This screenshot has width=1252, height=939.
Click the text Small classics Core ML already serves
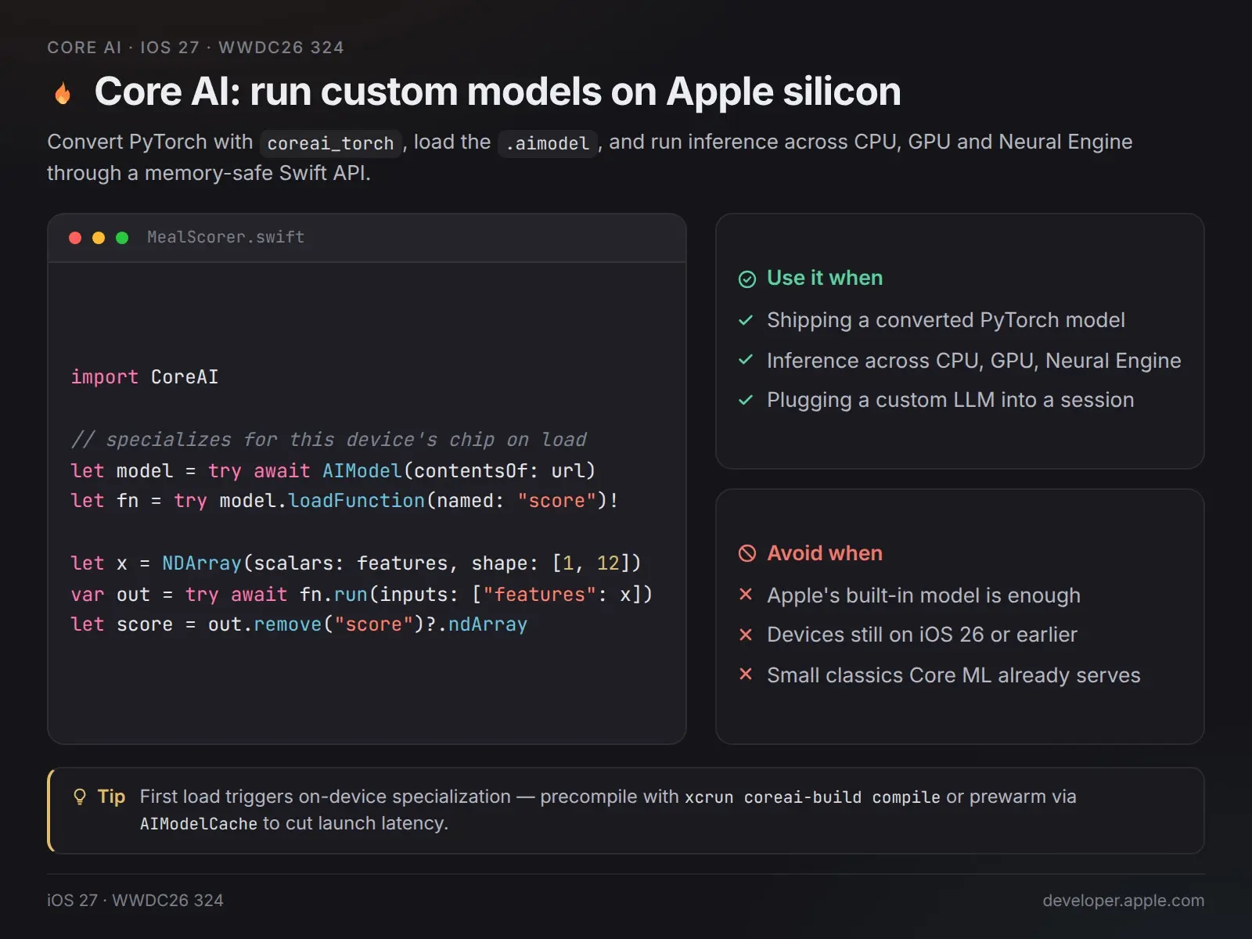[954, 675]
